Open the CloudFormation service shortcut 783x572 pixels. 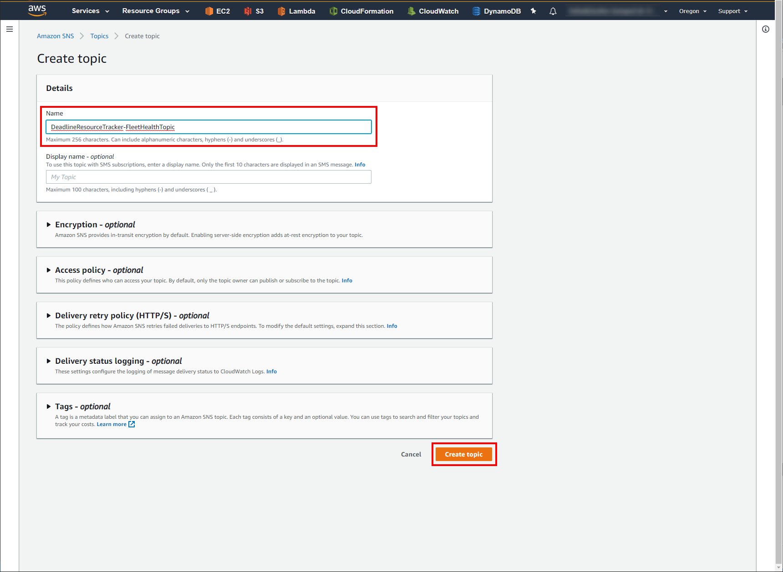pyautogui.click(x=361, y=11)
